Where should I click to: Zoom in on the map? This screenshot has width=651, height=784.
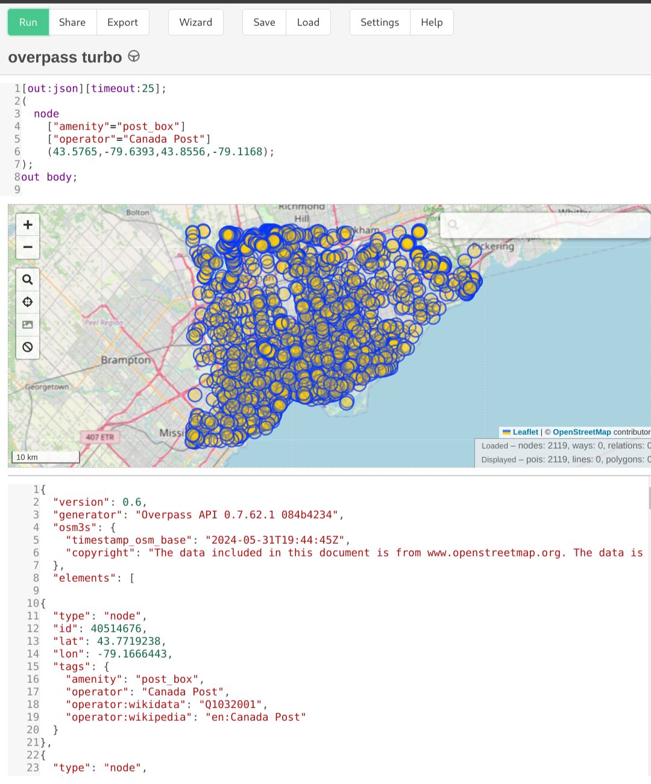(28, 224)
